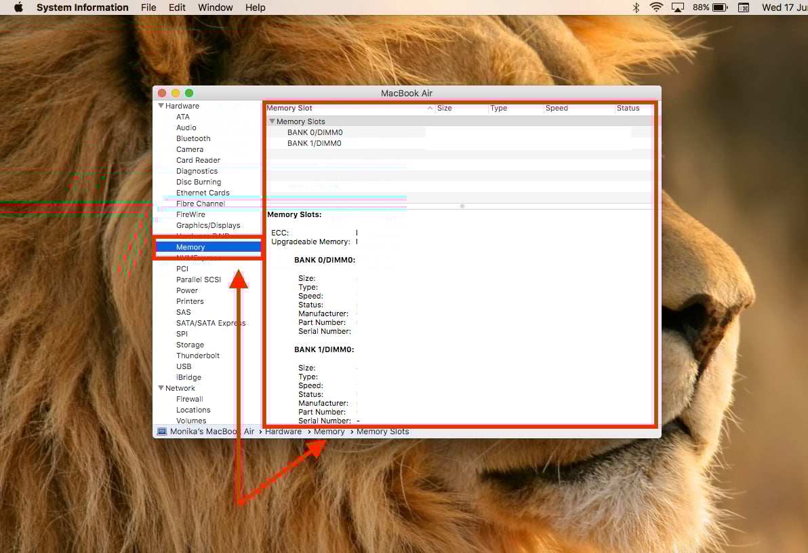Sort by the Memory Slot column

[349, 108]
